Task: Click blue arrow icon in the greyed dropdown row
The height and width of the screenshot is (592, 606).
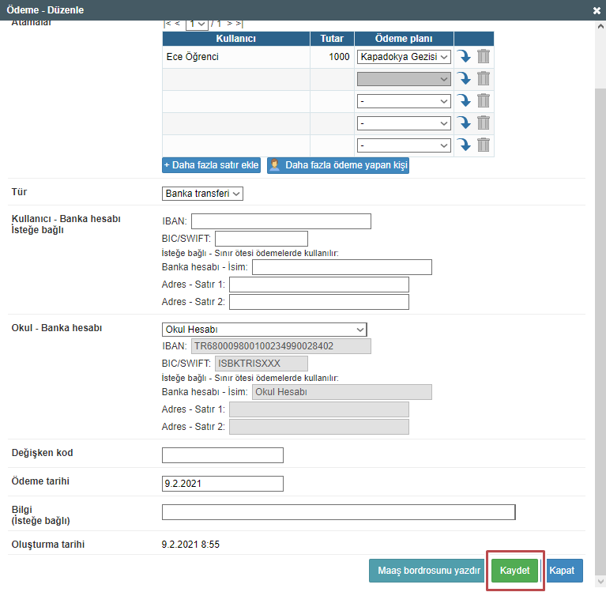Action: point(464,79)
